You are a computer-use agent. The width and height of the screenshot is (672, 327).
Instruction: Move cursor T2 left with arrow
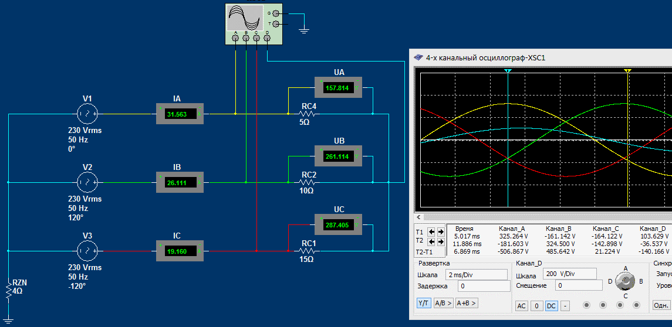click(x=430, y=241)
